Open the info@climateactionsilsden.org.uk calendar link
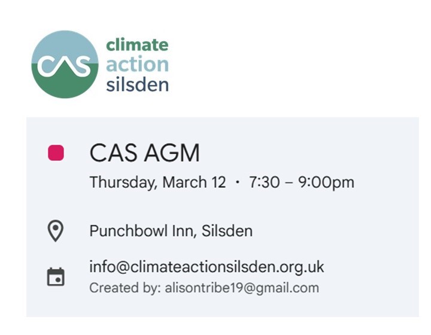The height and width of the screenshot is (335, 431). [207, 267]
